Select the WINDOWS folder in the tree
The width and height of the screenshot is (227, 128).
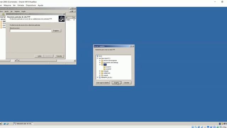point(107,73)
